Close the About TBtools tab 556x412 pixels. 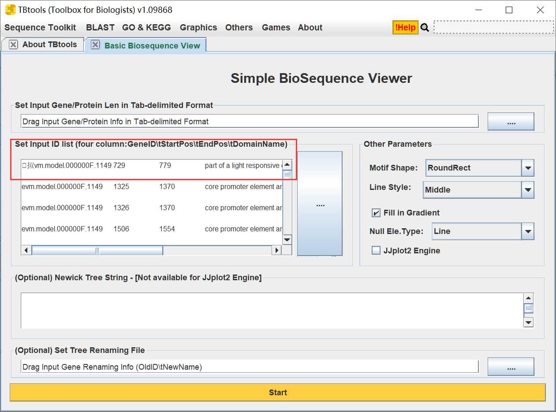point(13,45)
